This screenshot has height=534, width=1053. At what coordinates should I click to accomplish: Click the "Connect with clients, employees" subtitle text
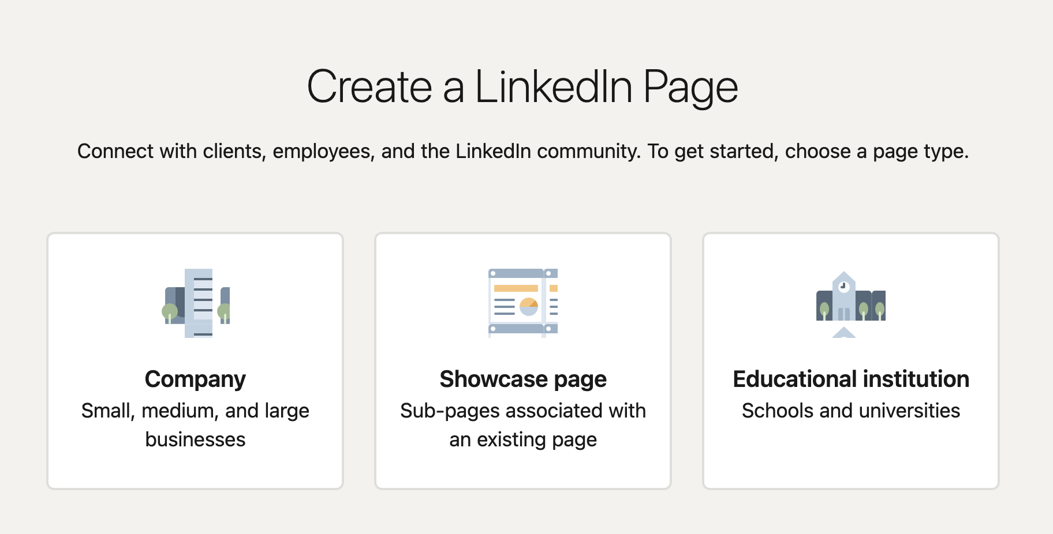click(x=522, y=151)
